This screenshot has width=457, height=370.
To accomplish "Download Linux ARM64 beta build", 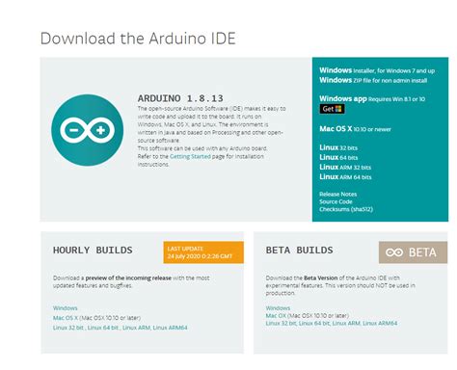I will tap(380, 323).
